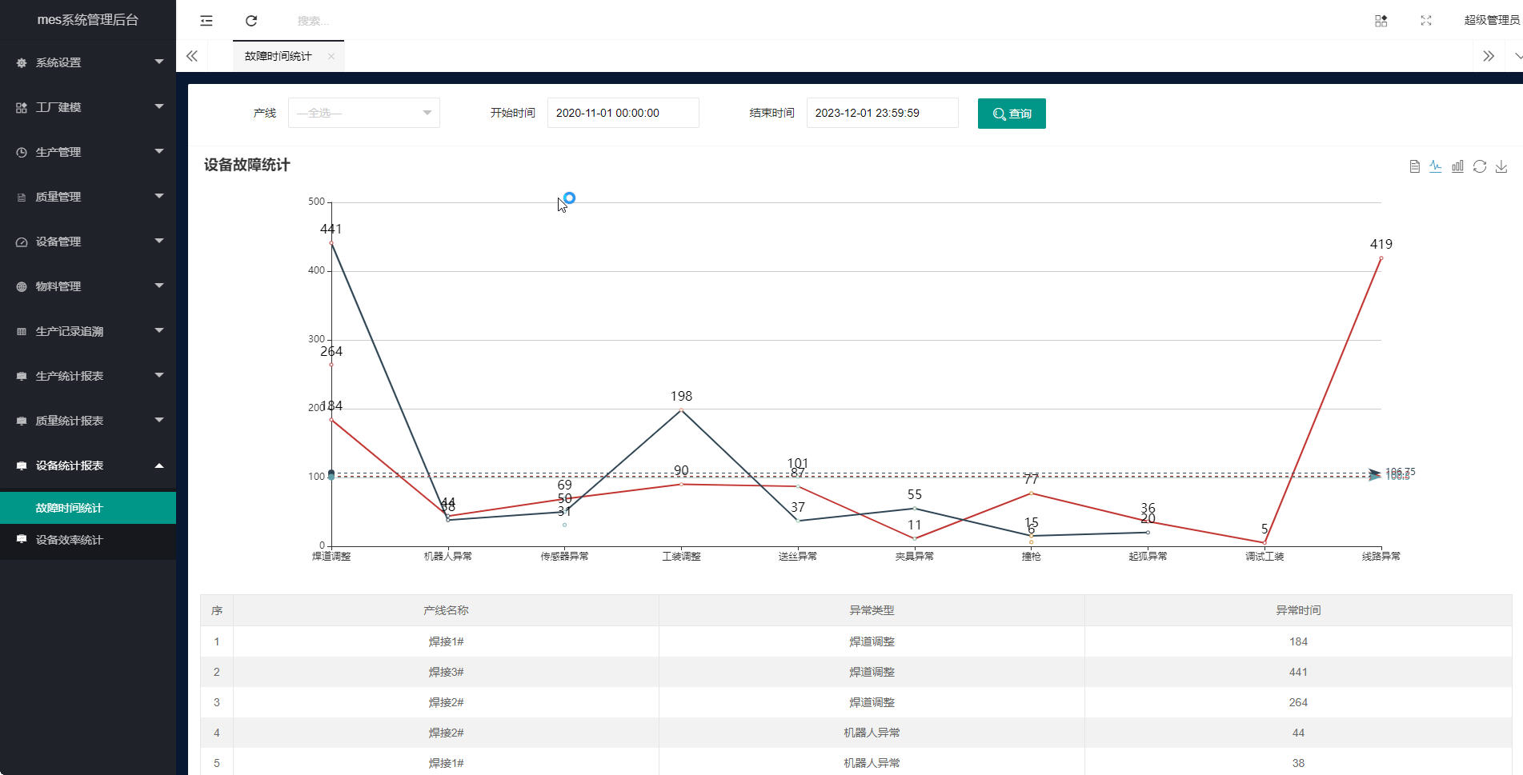This screenshot has width=1523, height=775.
Task: Click the mes系统管理后台 logo title
Action: [88, 20]
